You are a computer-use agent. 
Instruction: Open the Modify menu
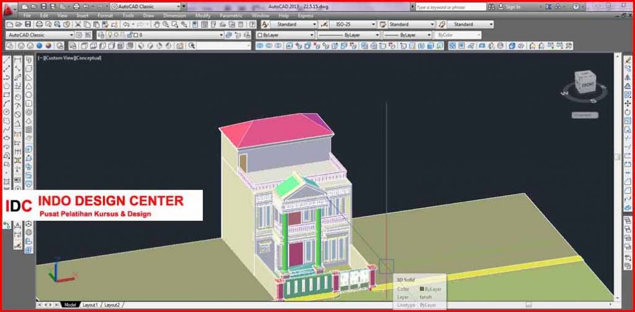coord(203,16)
